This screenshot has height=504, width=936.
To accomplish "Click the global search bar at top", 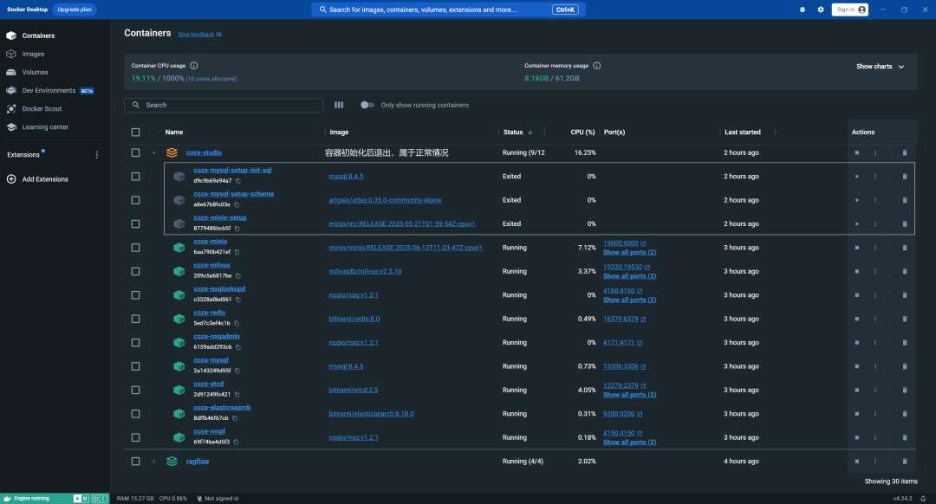I will (448, 10).
